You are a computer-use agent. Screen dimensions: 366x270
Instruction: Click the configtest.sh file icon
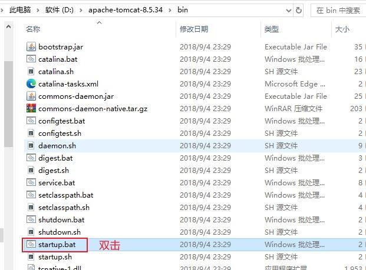coord(31,133)
